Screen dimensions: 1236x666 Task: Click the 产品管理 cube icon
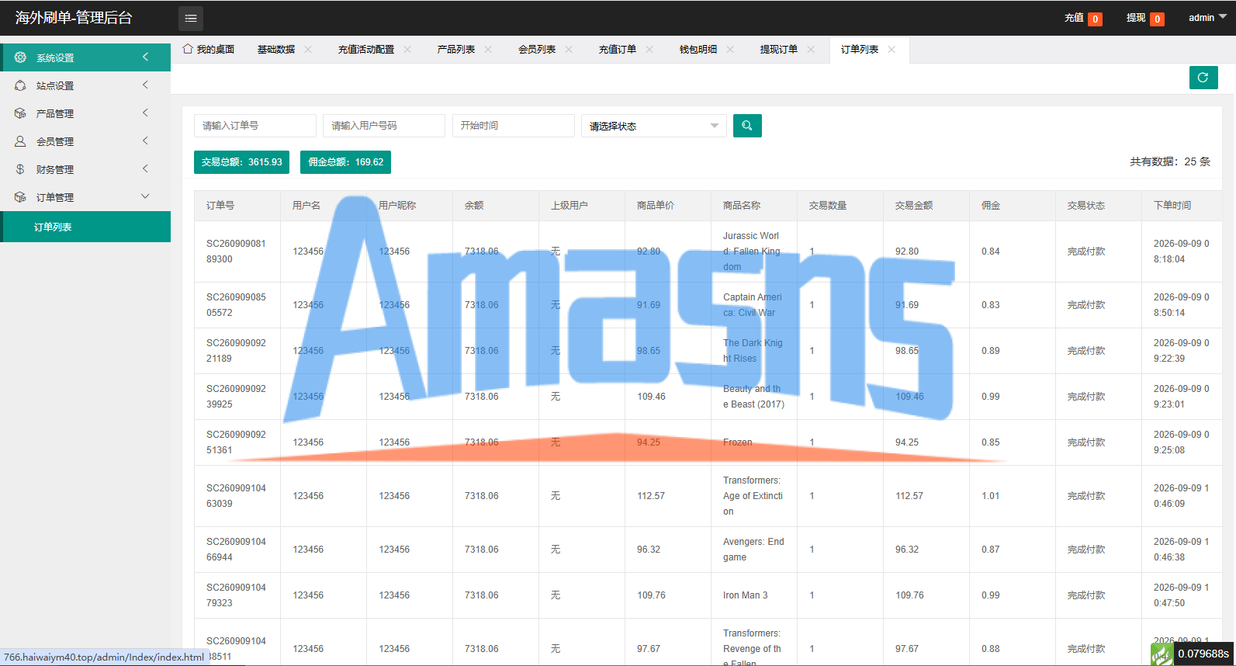(x=20, y=113)
